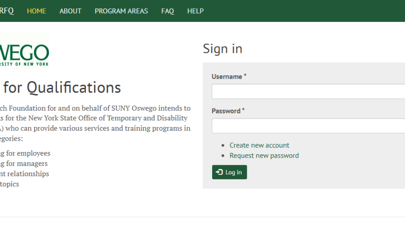This screenshot has width=405, height=227.
Task: Open the HELP nav item
Action: (195, 11)
